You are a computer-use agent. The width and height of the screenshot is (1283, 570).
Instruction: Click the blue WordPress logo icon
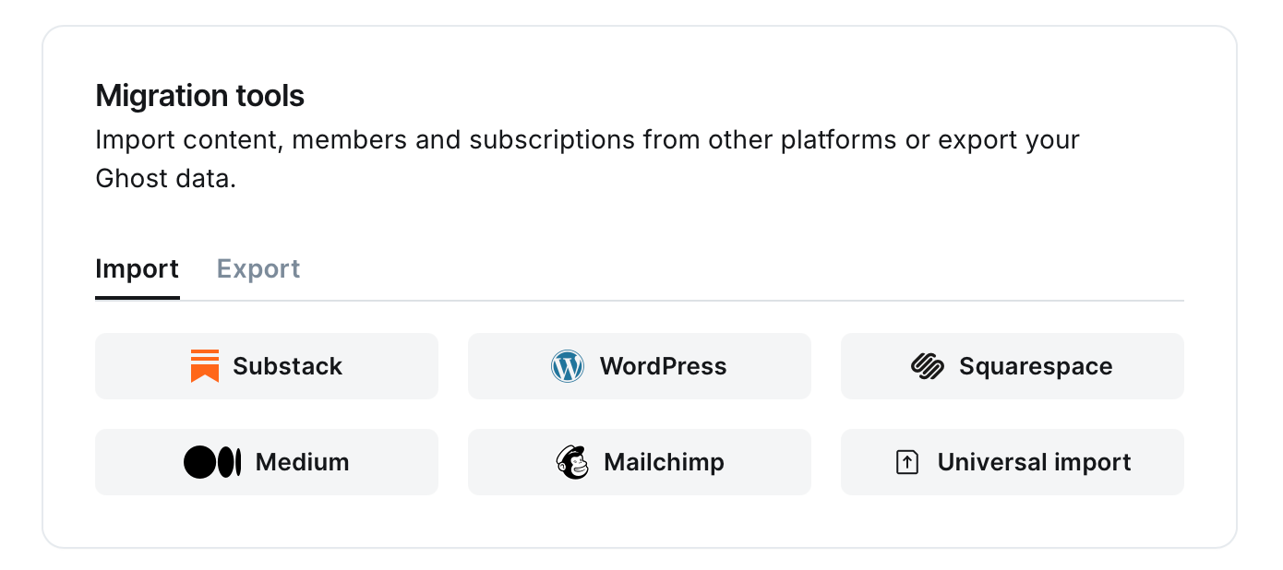point(568,366)
